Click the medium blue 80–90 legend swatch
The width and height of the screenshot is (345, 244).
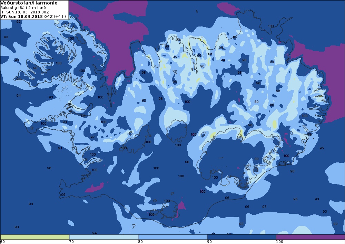tap(172, 237)
